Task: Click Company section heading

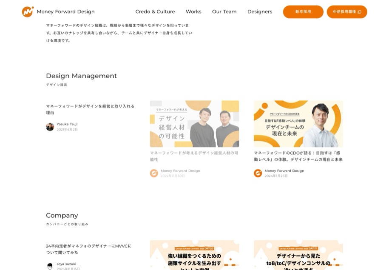Action: pos(62,216)
